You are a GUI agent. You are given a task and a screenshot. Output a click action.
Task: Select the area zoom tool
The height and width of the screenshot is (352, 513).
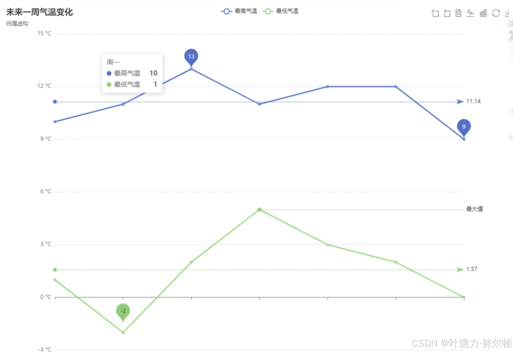coord(435,13)
